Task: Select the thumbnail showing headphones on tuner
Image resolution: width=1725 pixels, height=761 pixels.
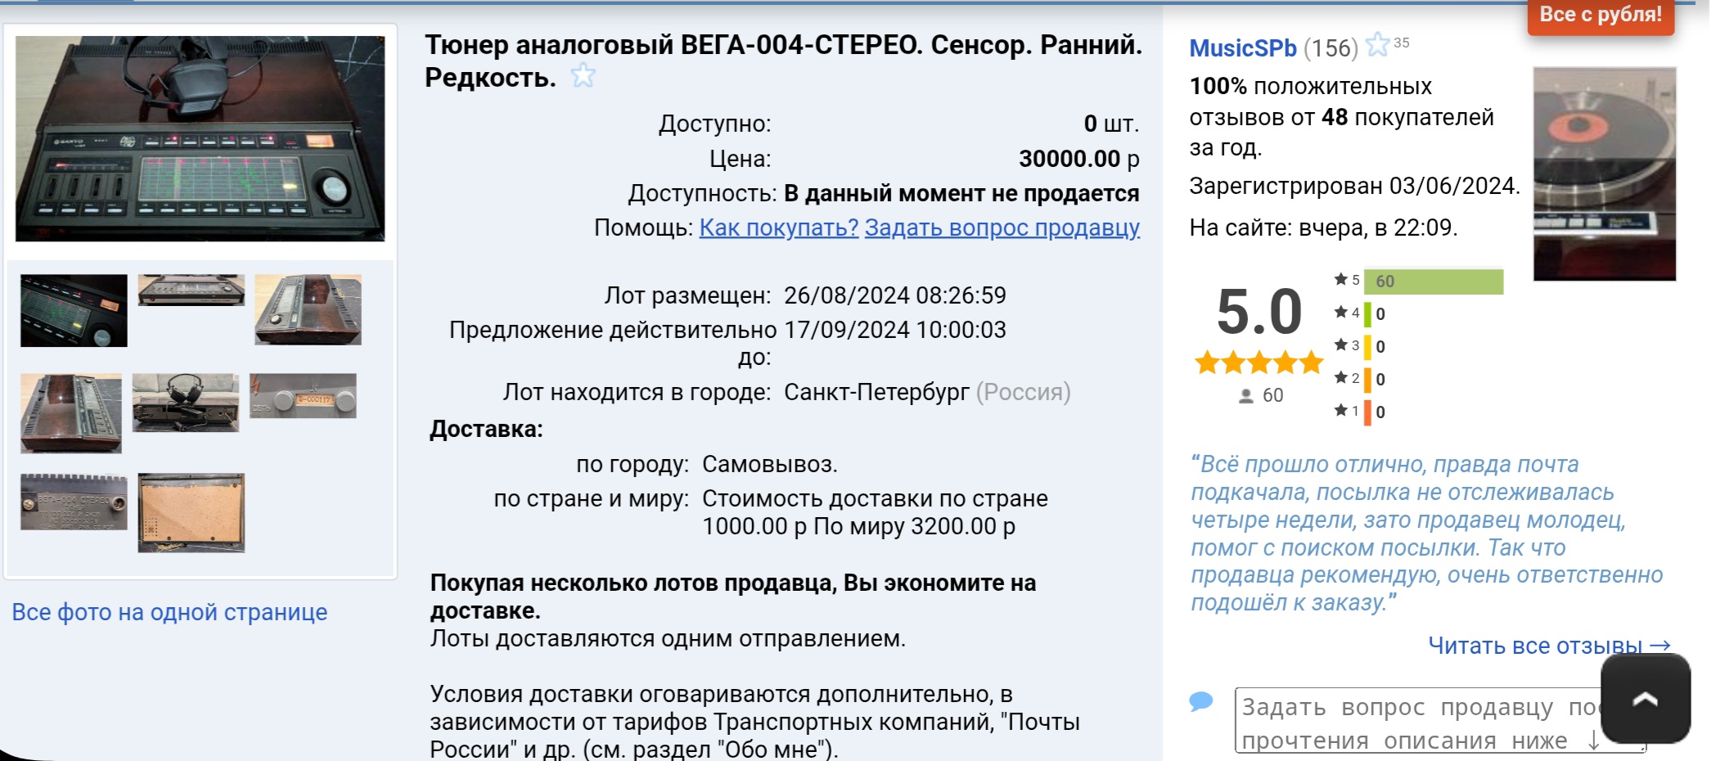Action: click(x=186, y=402)
